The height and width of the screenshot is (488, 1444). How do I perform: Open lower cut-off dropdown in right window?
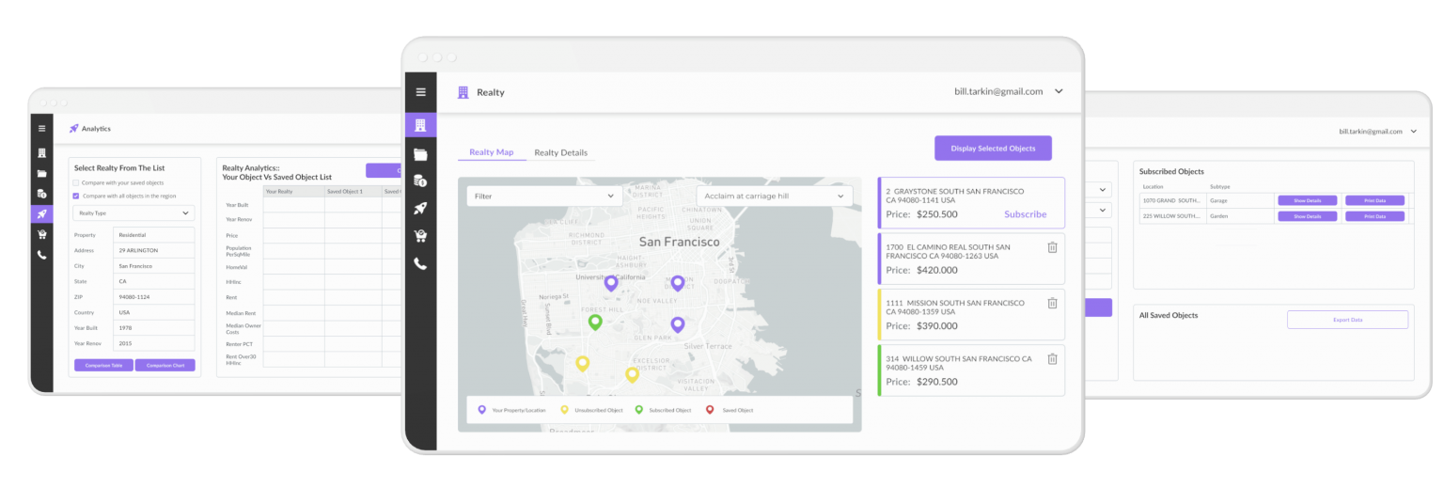point(1102,211)
